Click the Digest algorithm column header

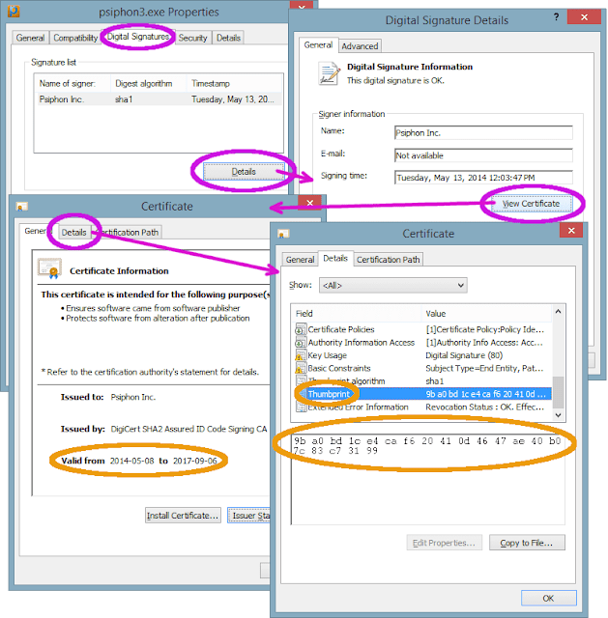pyautogui.click(x=148, y=84)
